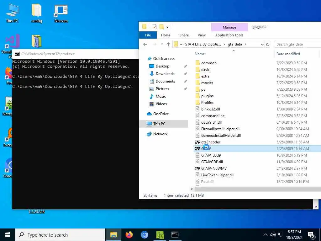Screen dimensions: 321x241
Task: Select the plugins folder
Action: coord(207,96)
